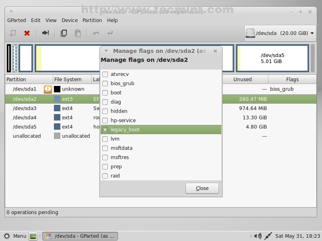Viewport: 322px width, 241px height.
Task: Check the diag flag
Action: [105, 102]
